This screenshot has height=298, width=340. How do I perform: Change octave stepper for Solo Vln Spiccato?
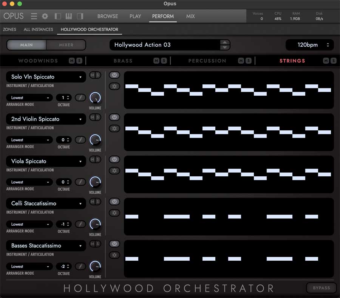pyautogui.click(x=68, y=98)
